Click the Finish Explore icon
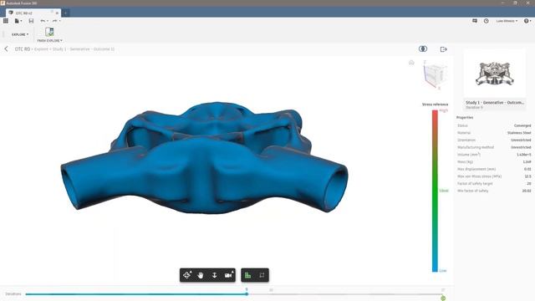 click(x=49, y=32)
